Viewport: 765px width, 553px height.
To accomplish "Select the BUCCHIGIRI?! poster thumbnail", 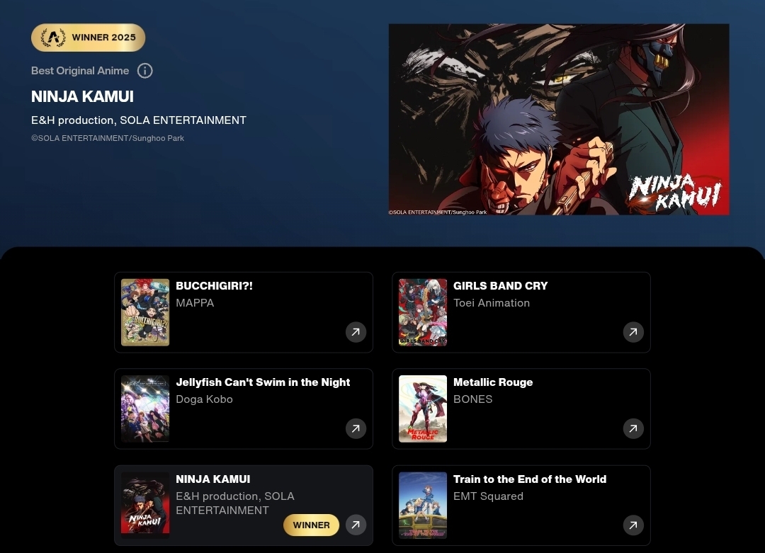I will [x=145, y=312].
